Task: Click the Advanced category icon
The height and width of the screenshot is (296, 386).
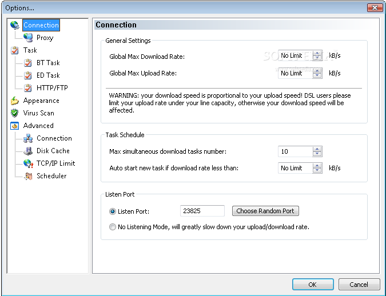Action: click(x=15, y=126)
